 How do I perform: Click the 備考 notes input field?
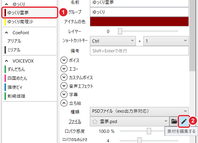click(139, 51)
